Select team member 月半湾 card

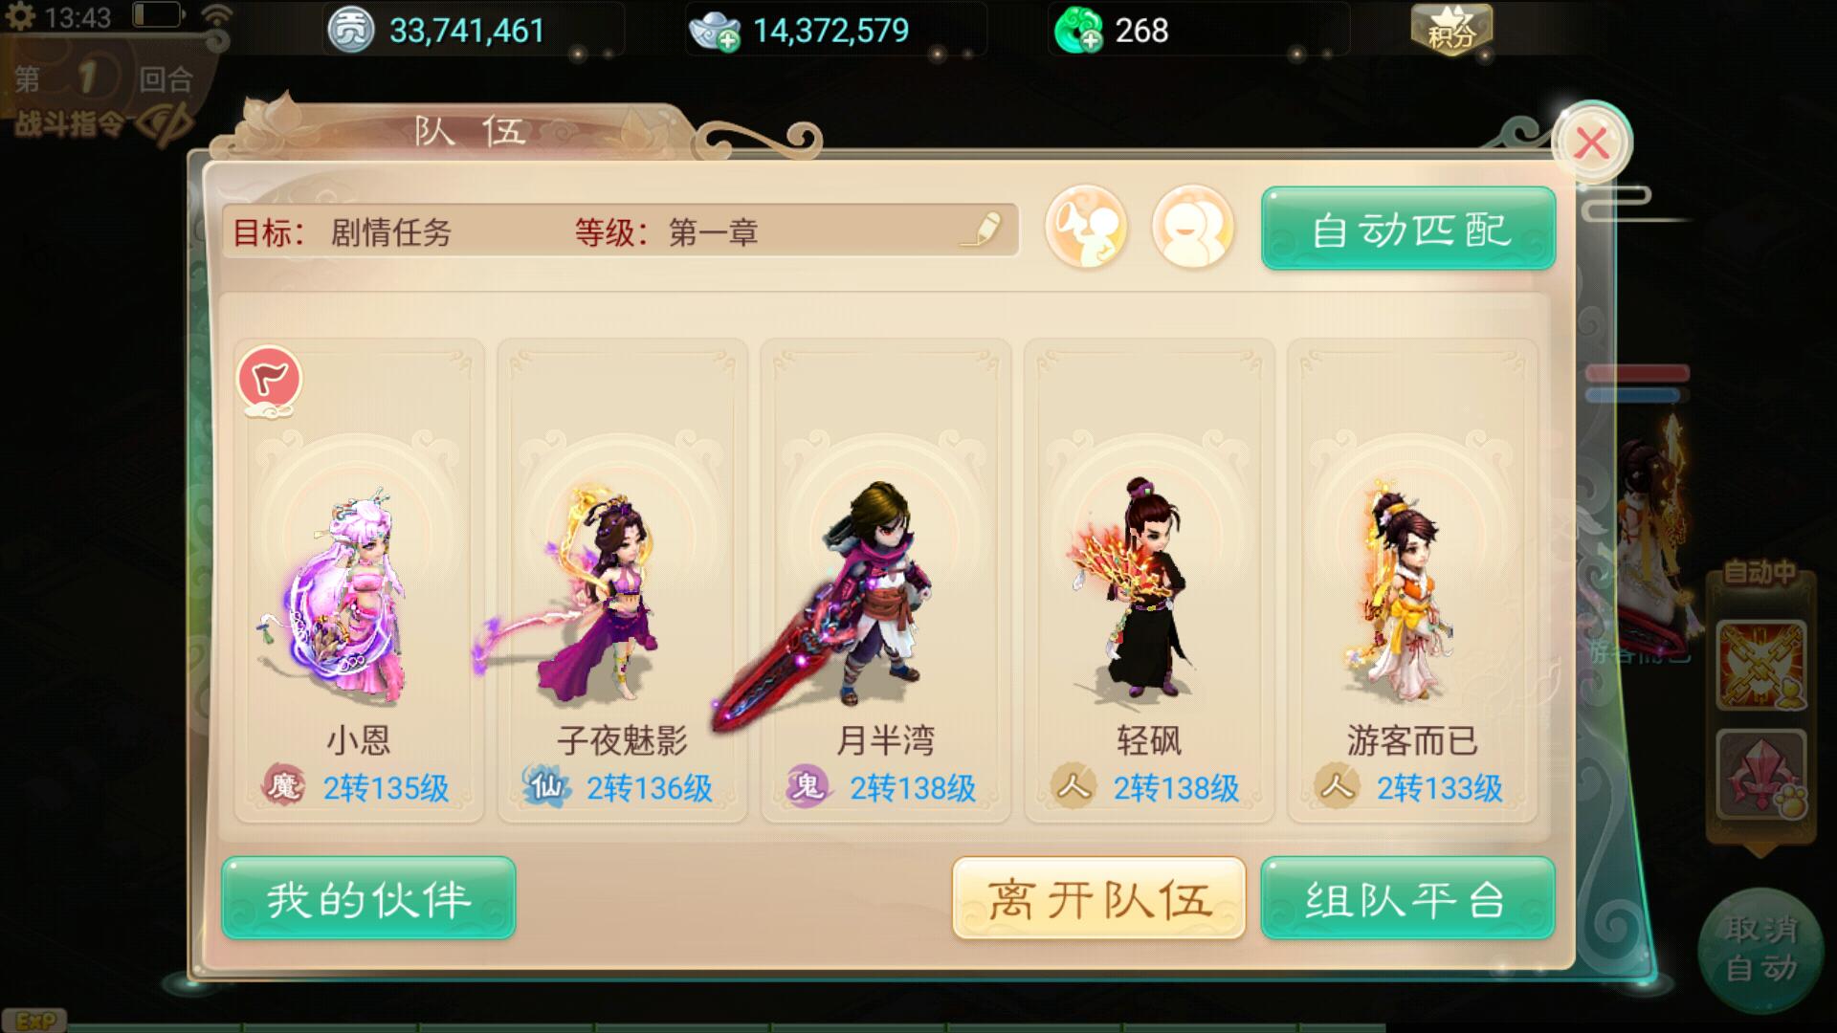(886, 581)
